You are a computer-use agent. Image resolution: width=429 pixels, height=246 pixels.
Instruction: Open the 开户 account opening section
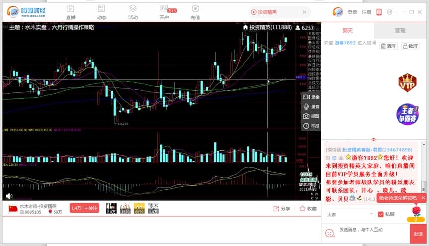pos(164,12)
